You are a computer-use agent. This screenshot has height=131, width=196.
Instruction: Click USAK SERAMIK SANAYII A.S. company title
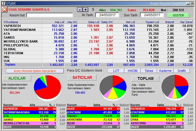point(29,10)
